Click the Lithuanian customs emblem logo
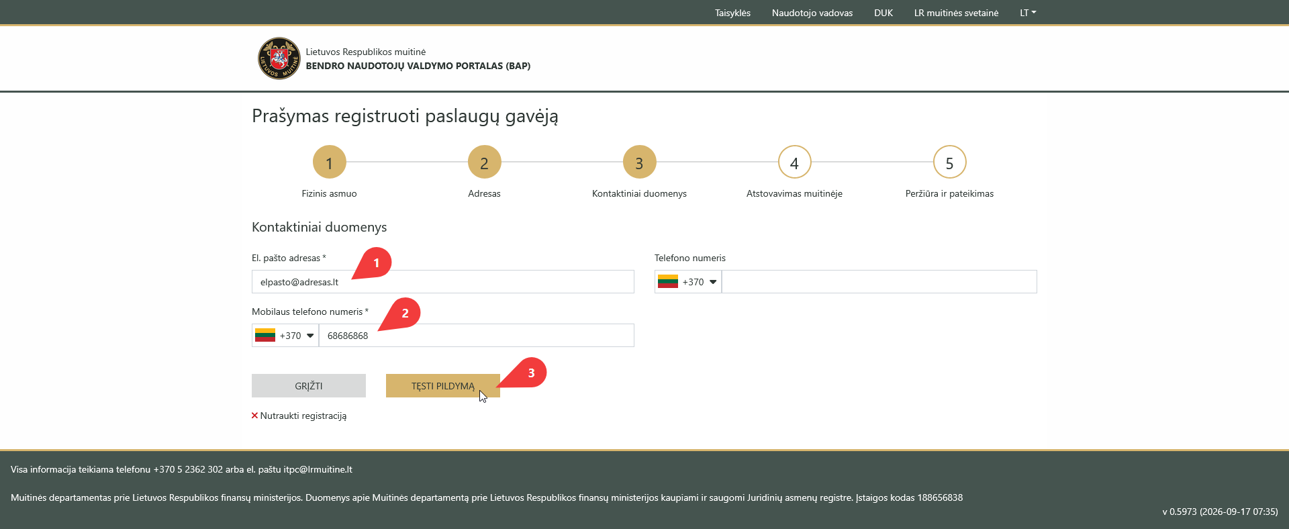 [x=279, y=58]
